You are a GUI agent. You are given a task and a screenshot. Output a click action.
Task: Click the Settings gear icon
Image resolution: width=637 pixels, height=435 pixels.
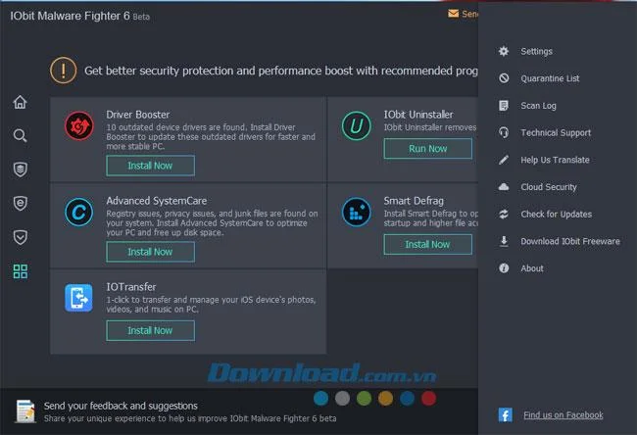click(504, 51)
